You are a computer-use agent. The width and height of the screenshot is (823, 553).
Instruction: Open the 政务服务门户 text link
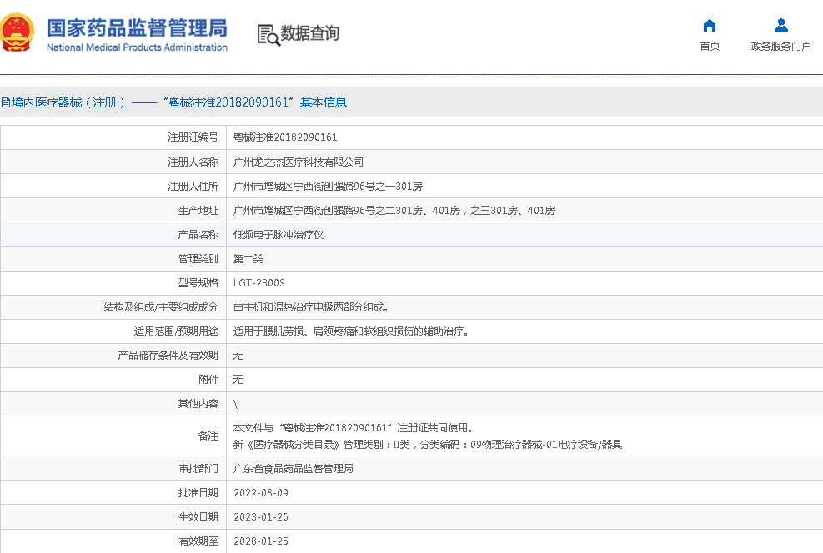780,47
